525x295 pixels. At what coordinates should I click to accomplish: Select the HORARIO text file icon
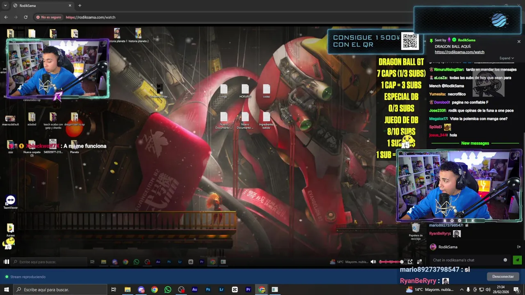click(x=245, y=91)
